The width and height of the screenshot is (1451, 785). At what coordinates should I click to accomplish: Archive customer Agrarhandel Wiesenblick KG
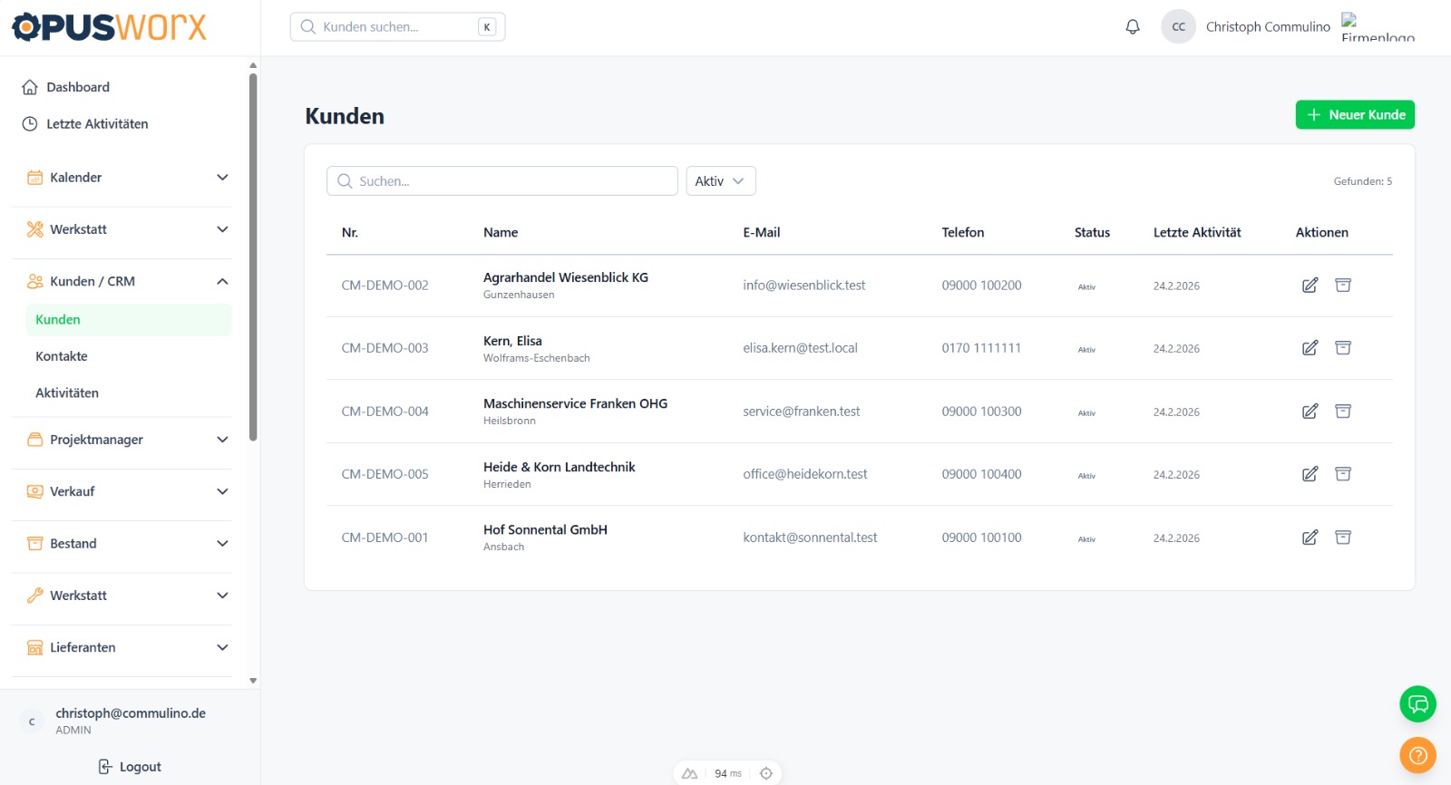(x=1343, y=286)
